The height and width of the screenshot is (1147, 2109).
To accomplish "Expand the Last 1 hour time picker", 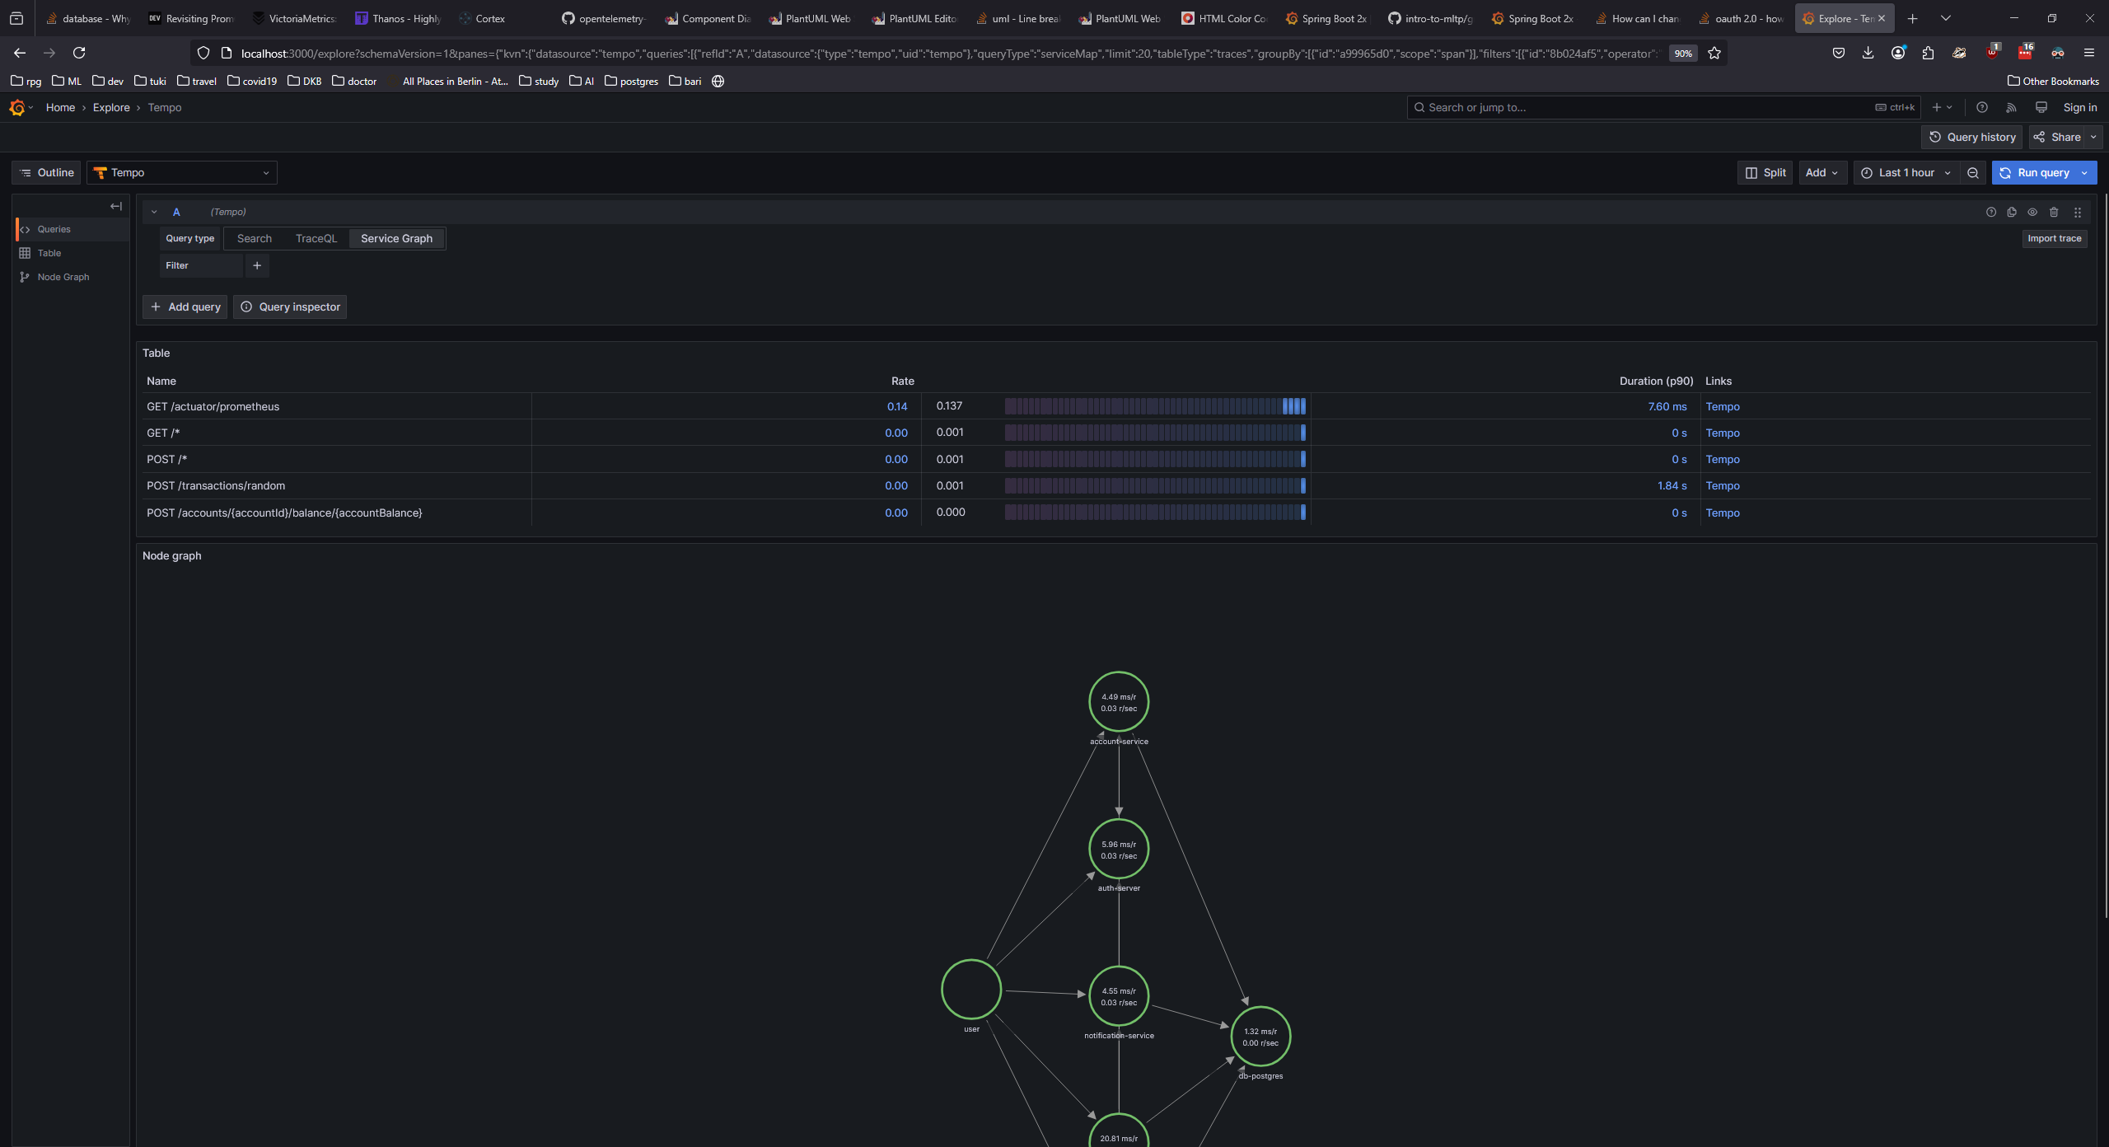I will (1906, 173).
